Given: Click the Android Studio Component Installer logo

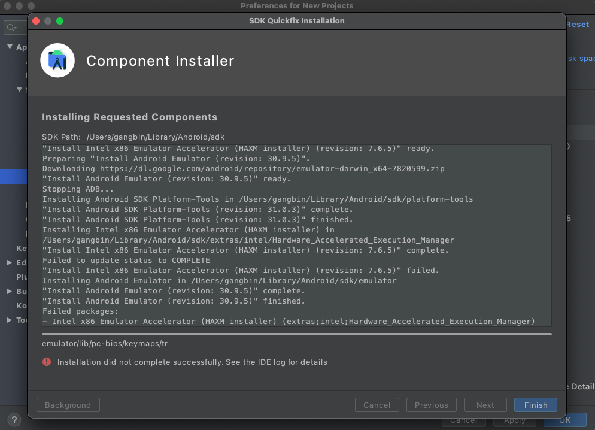Looking at the screenshot, I should click(57, 60).
